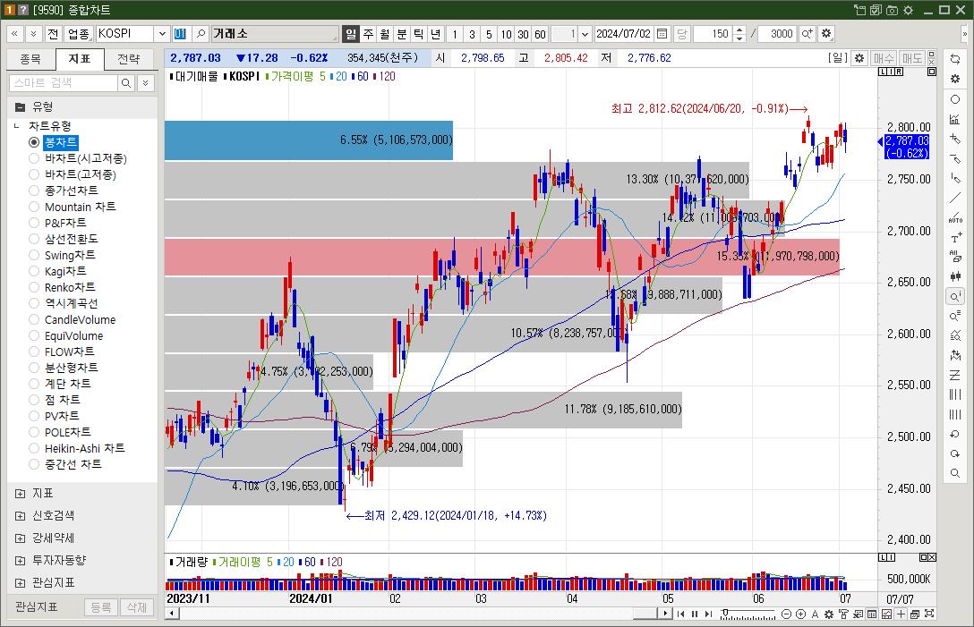
Task: Select the text annotation T+ tool
Action: point(955,238)
